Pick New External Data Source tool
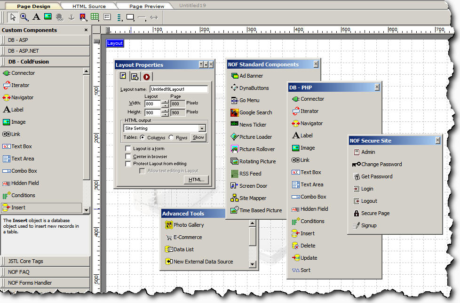Screen dimensions: 460x303 199,262
